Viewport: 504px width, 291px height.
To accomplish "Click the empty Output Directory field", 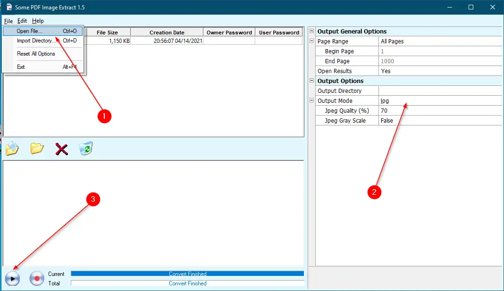I will 440,91.
